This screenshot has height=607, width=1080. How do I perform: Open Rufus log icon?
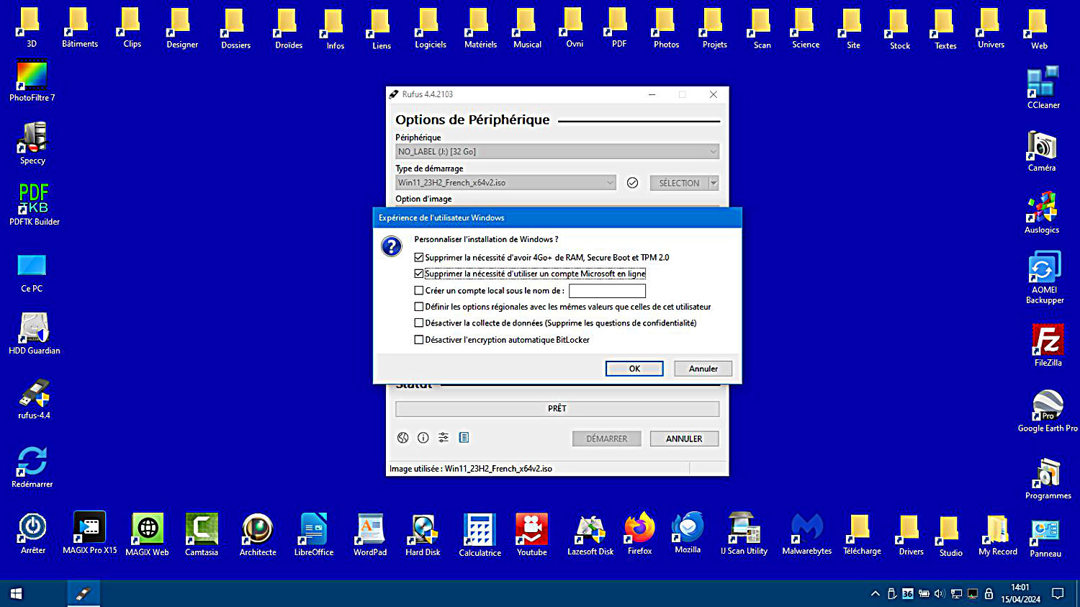click(x=464, y=437)
